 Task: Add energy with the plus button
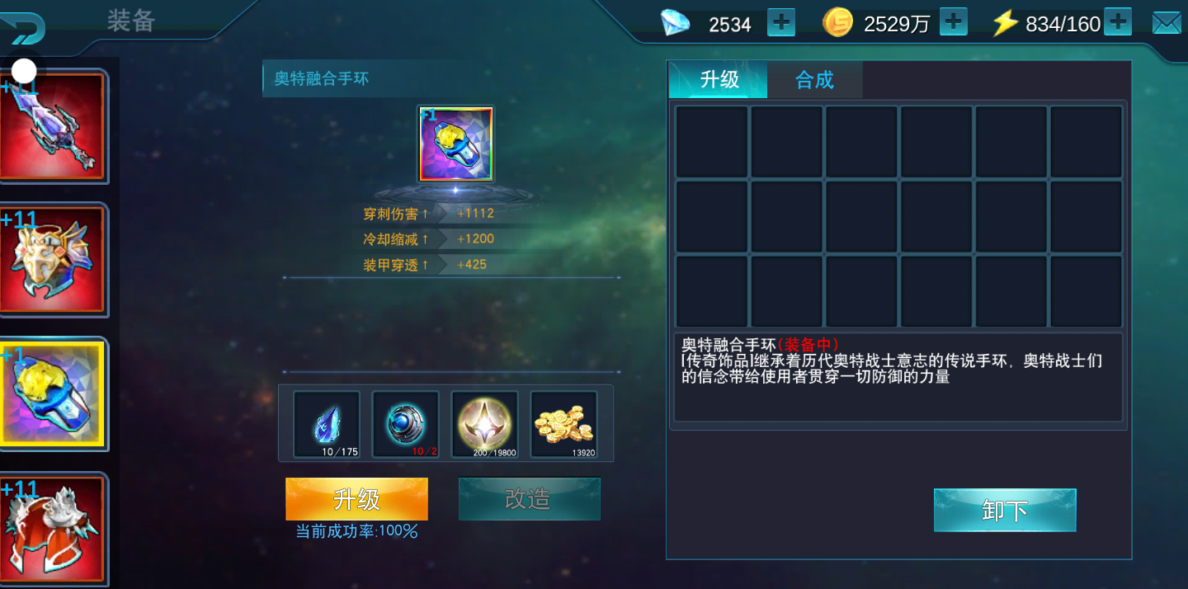[x=1117, y=22]
